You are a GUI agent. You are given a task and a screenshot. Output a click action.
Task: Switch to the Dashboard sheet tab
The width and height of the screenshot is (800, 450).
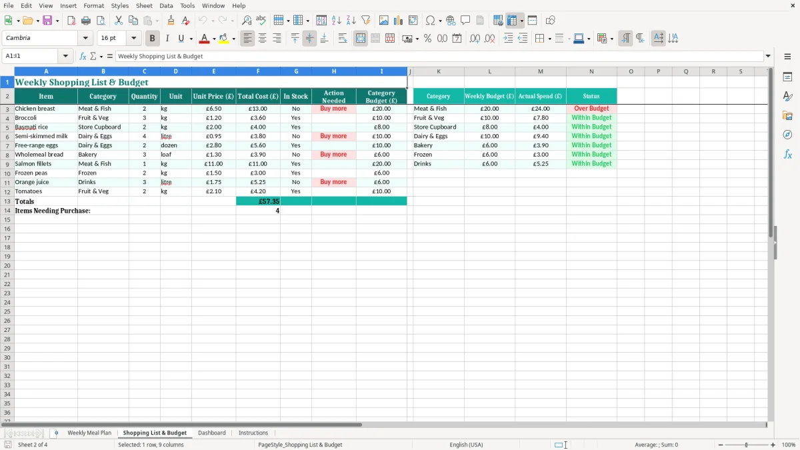212,433
